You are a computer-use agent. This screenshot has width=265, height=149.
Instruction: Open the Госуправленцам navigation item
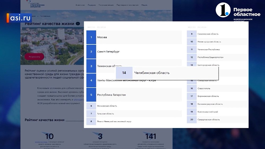pyautogui.click(x=106, y=5)
